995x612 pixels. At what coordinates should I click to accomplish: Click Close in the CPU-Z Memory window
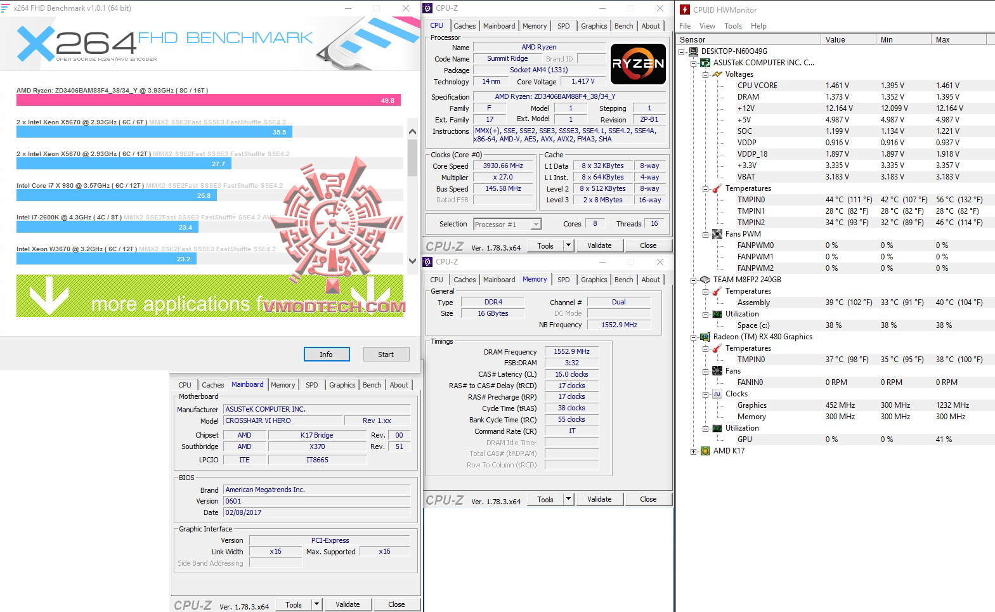(x=648, y=499)
